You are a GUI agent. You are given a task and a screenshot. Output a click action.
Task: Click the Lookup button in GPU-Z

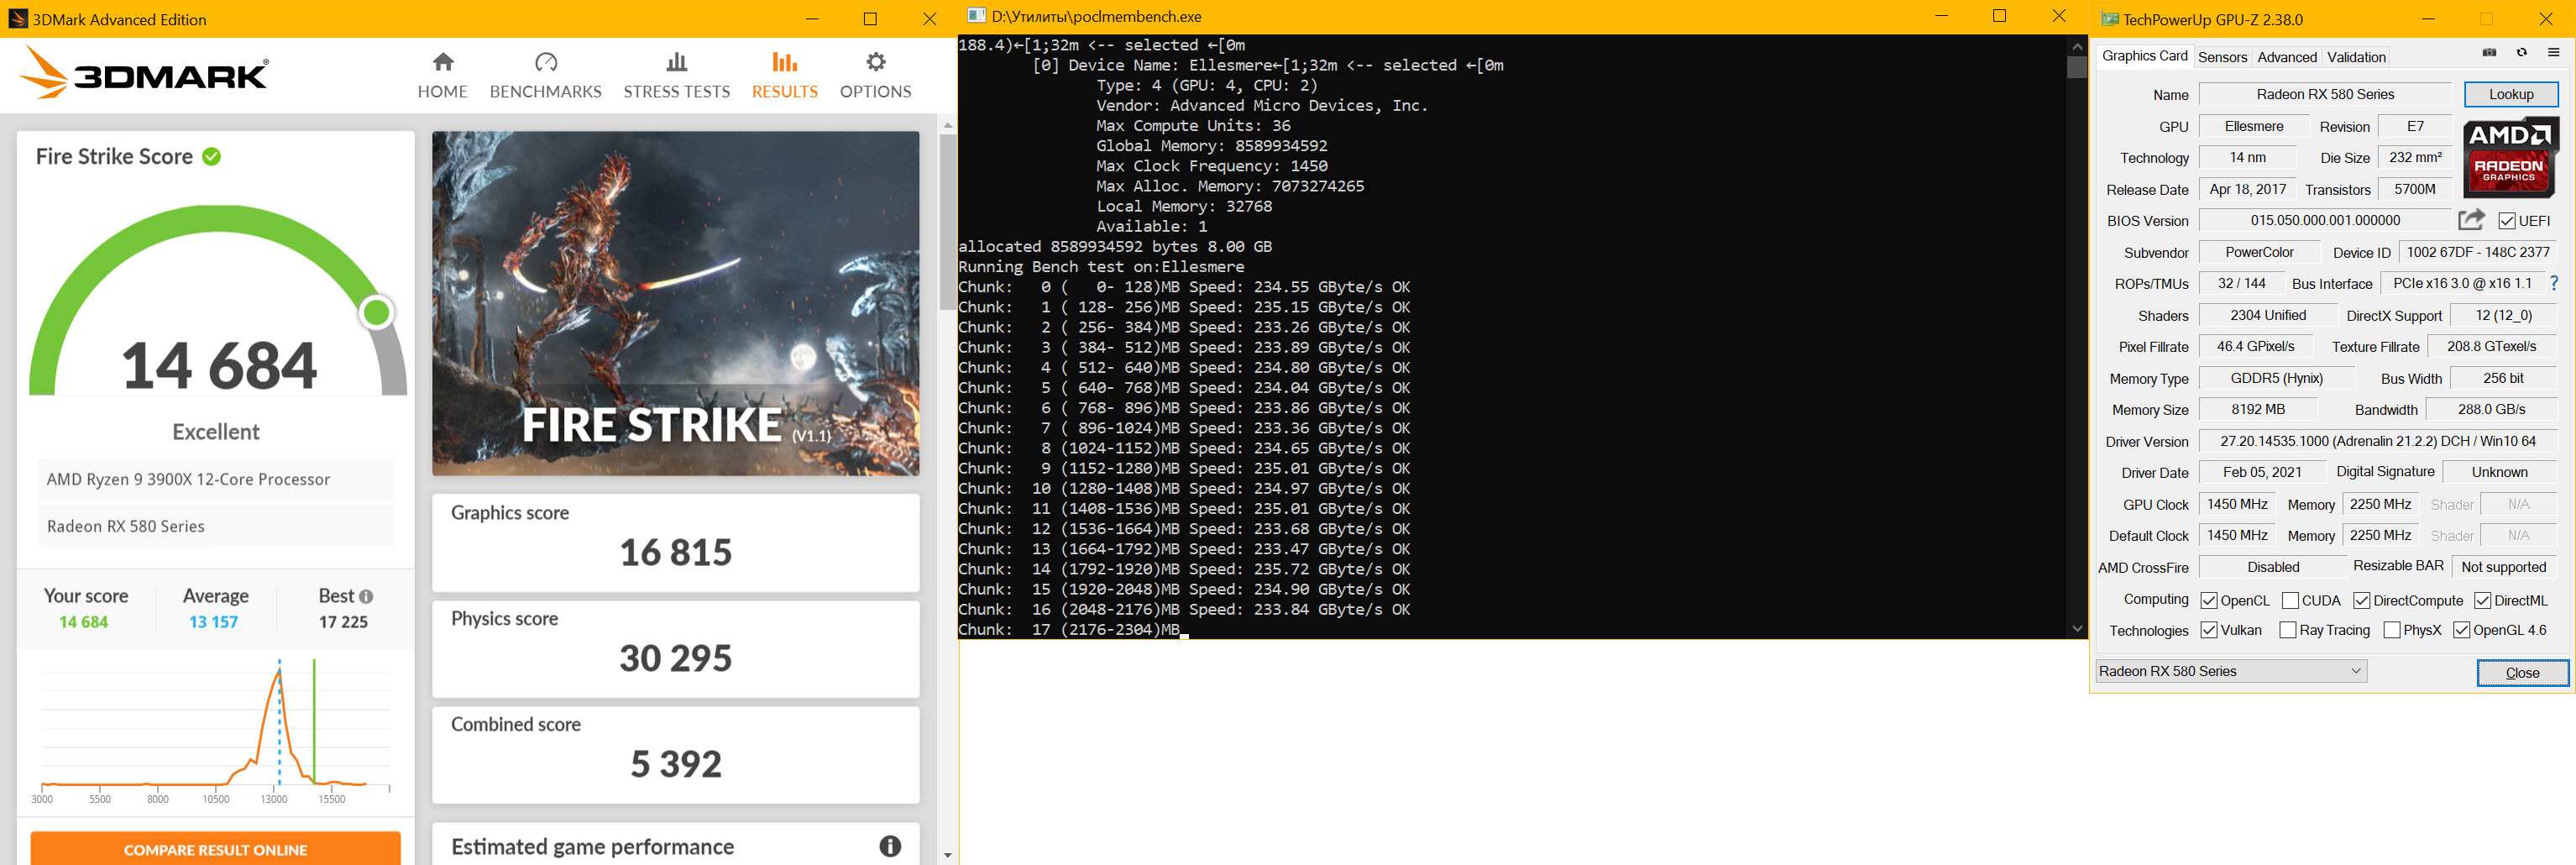(x=2511, y=94)
